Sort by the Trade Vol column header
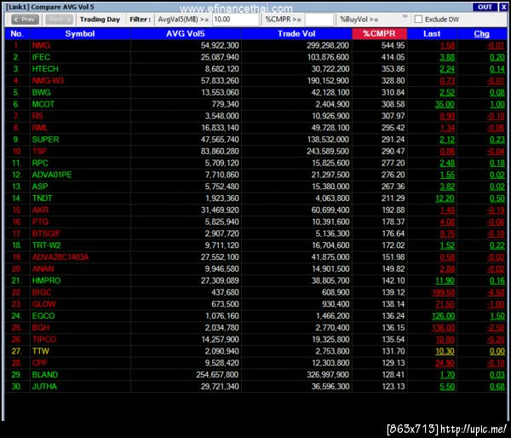511x438 pixels. click(x=296, y=33)
